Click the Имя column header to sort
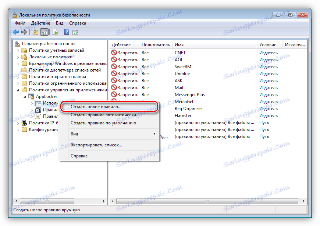This screenshot has height=226, width=320. tap(179, 44)
